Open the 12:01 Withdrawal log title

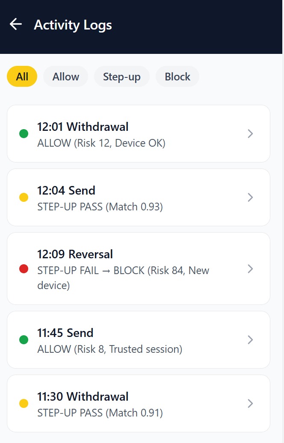click(x=83, y=127)
